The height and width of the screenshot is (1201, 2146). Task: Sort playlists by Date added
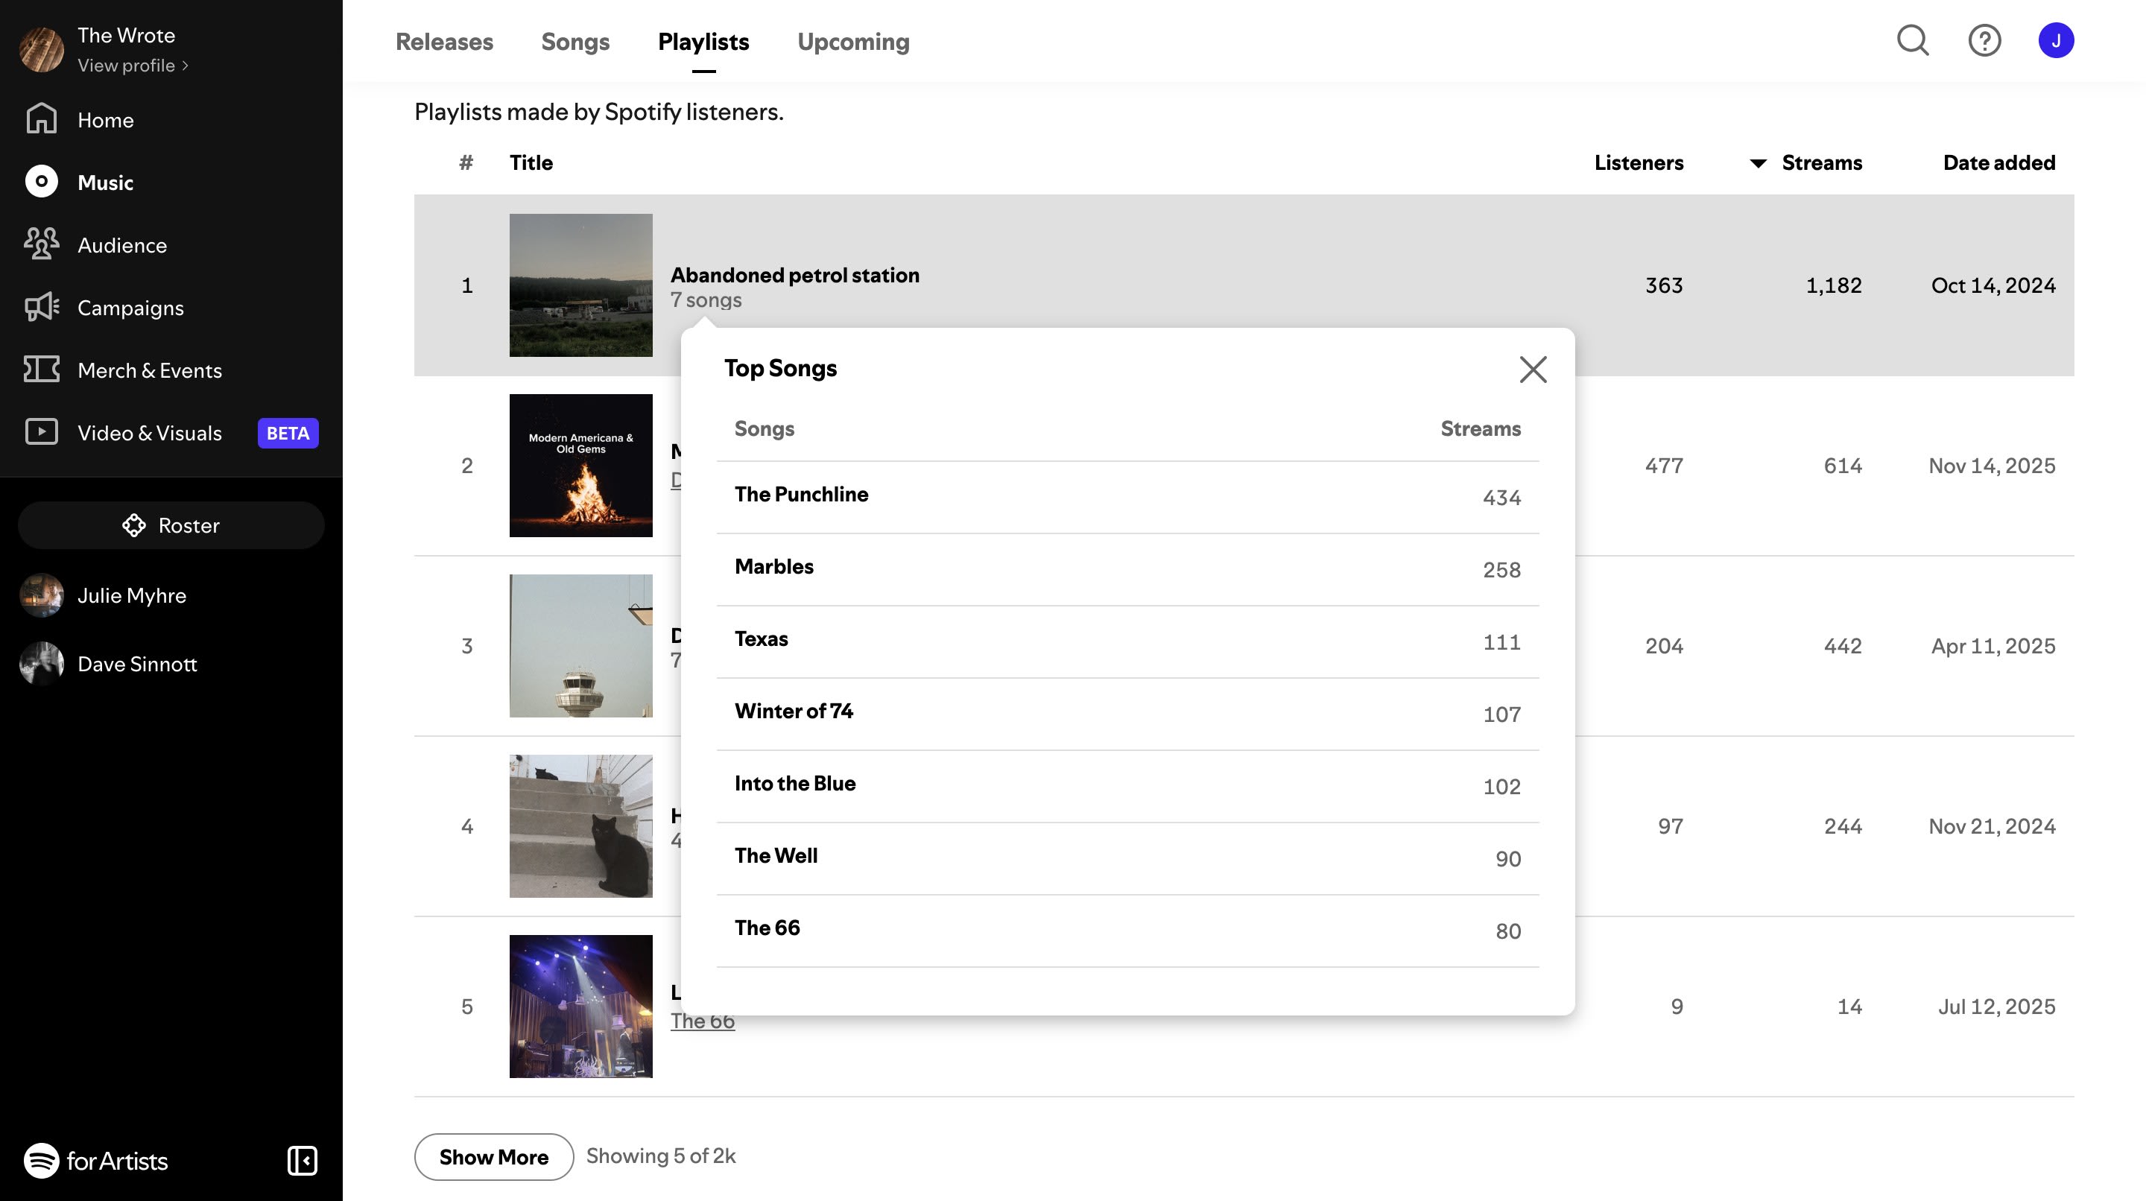pos(1998,162)
